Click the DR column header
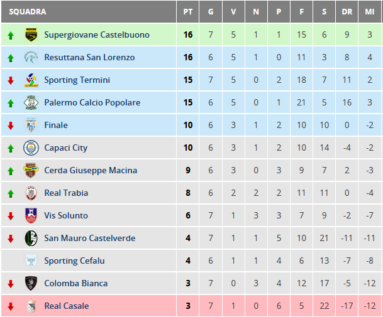 (x=347, y=12)
